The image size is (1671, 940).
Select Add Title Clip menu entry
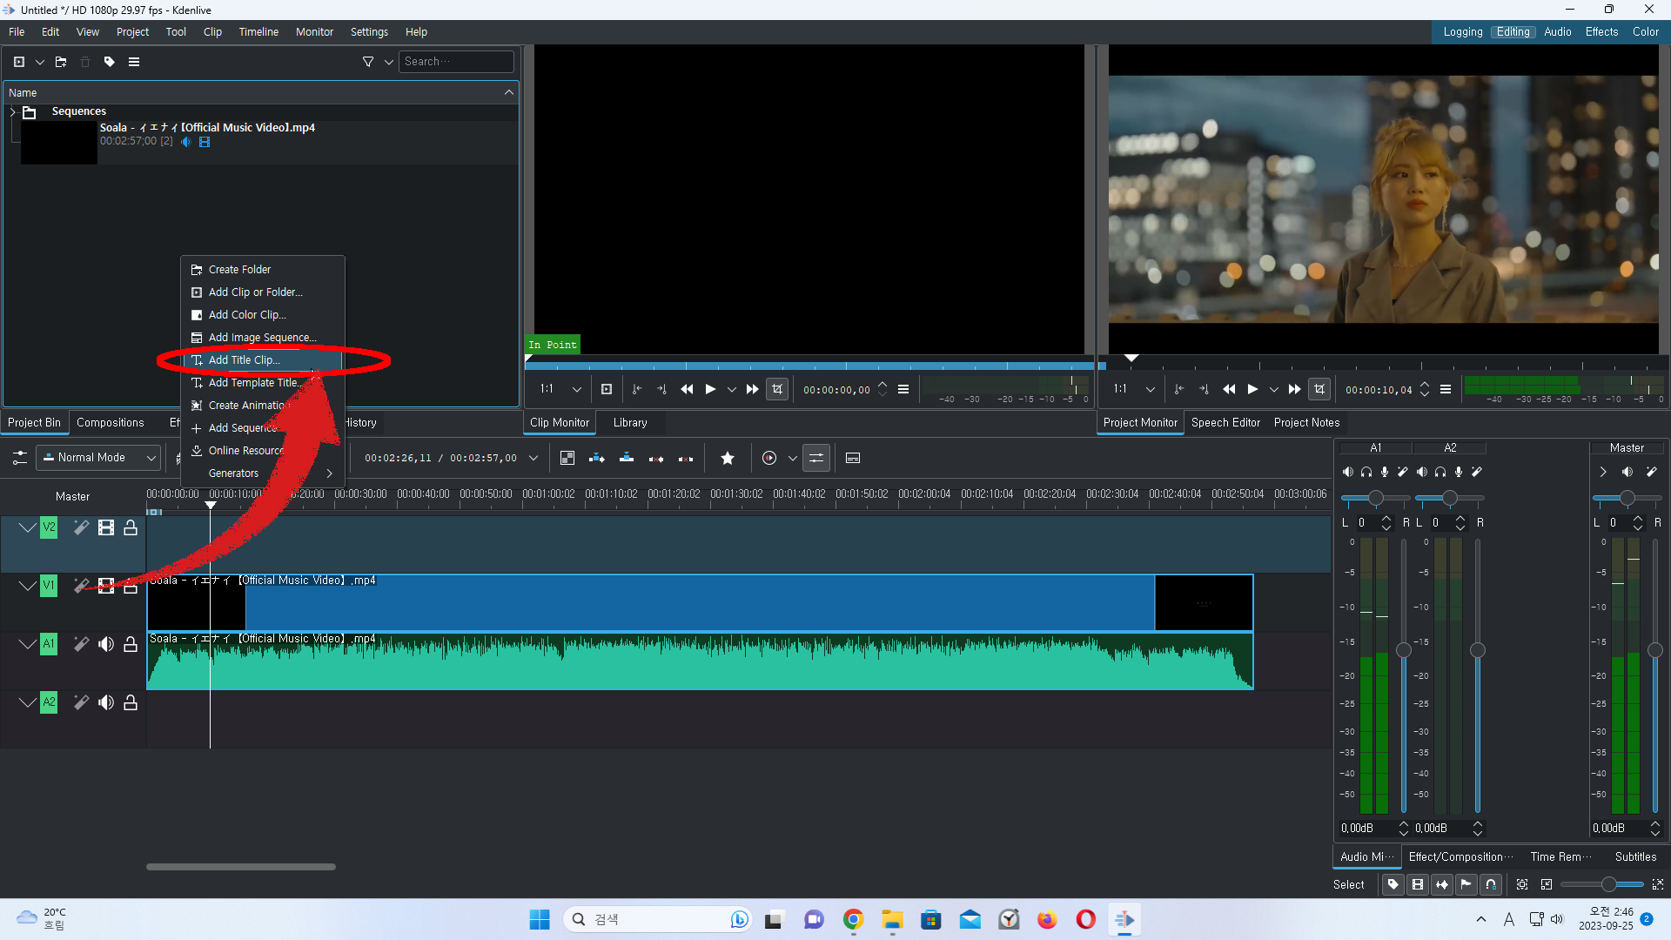pos(245,360)
